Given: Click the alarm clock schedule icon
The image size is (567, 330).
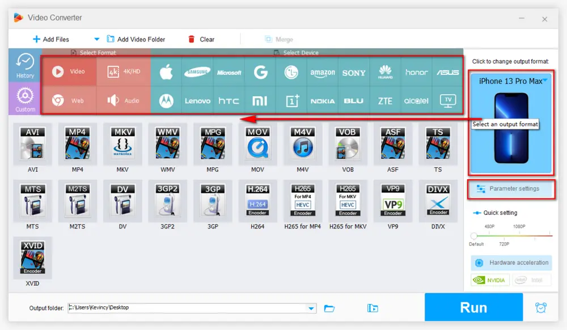Looking at the screenshot, I should pyautogui.click(x=541, y=308).
